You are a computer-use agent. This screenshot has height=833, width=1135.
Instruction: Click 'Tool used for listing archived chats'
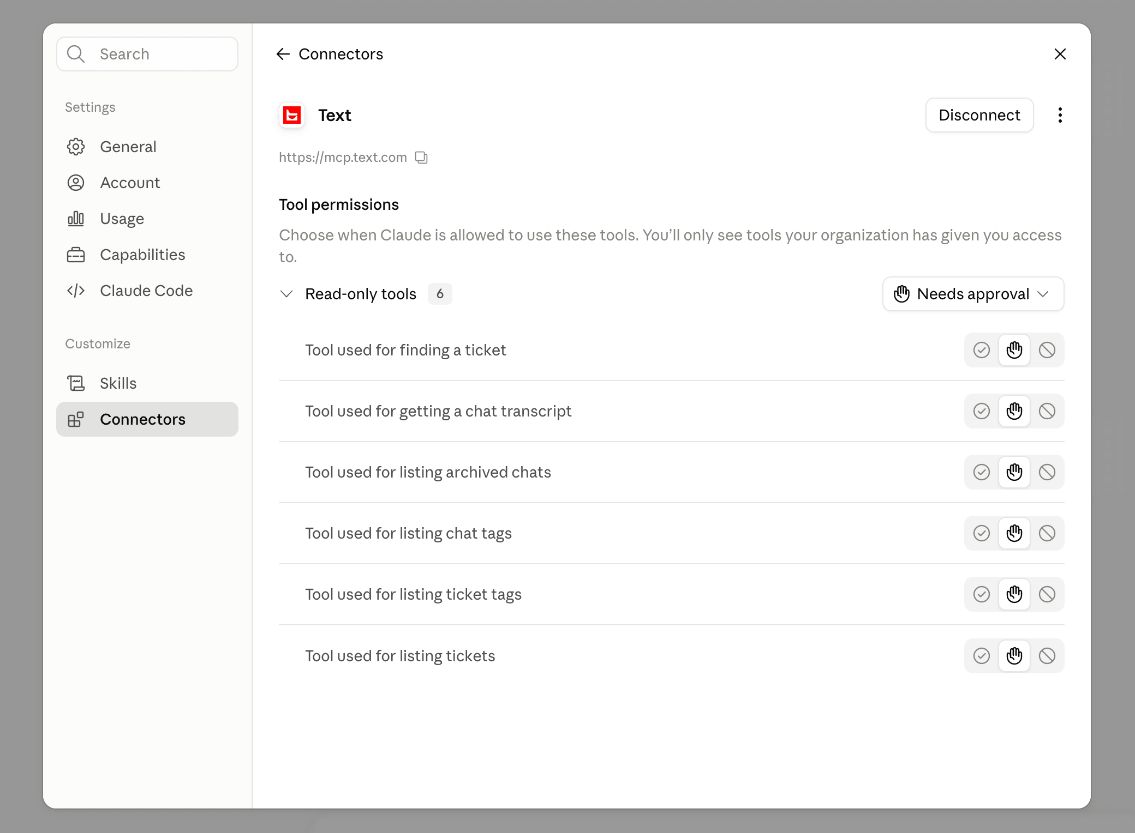[x=428, y=472]
